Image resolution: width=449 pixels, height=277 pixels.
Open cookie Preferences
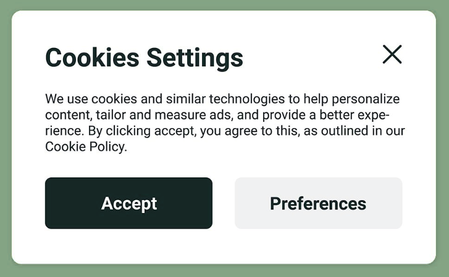[319, 203]
